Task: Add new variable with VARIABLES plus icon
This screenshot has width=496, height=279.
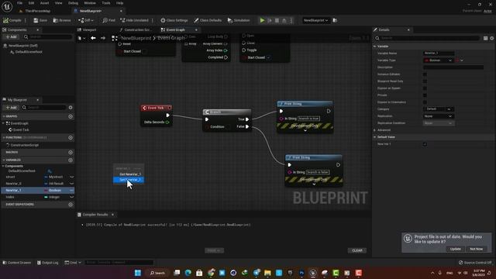Action: 71,160
